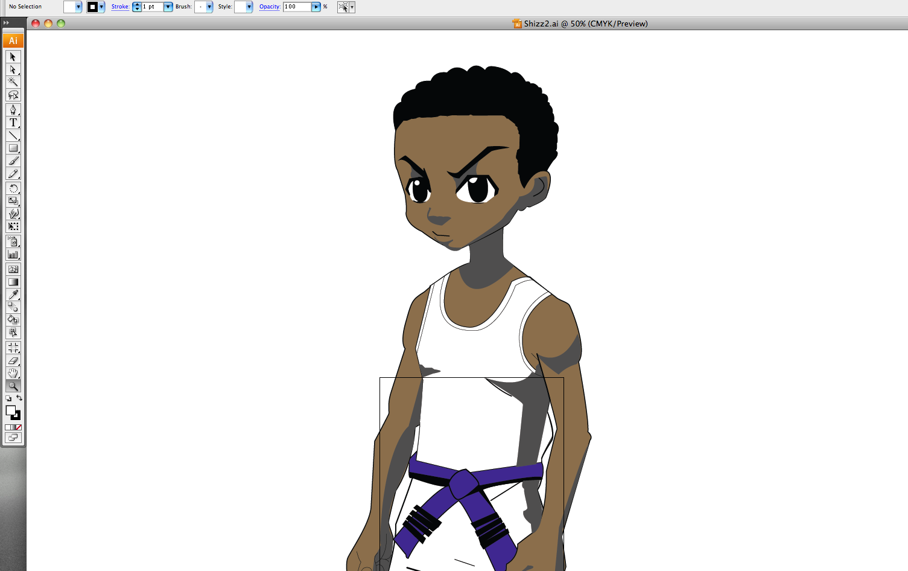This screenshot has height=571, width=908.
Task: Select the Type tool
Action: [x=13, y=123]
